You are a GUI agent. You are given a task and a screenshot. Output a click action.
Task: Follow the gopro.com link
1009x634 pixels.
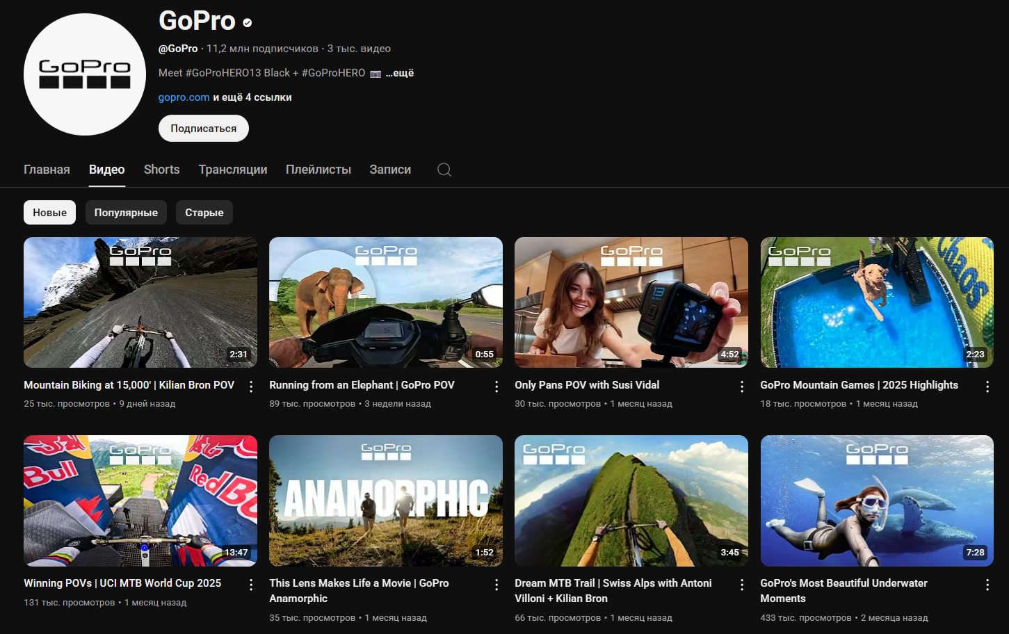[x=184, y=97]
